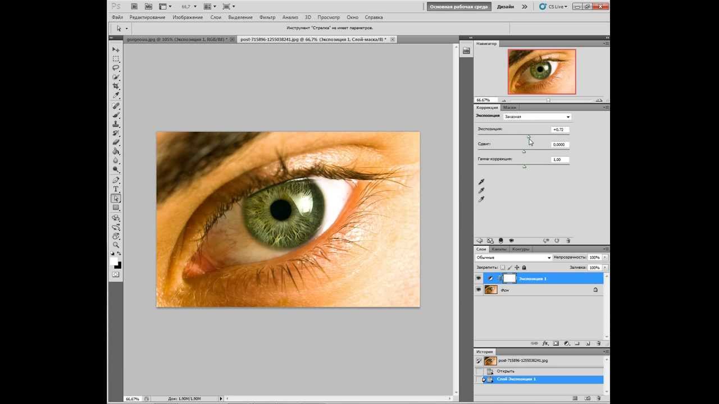Open CS Live dropdown
Image resolution: width=719 pixels, height=404 pixels.
click(x=553, y=7)
